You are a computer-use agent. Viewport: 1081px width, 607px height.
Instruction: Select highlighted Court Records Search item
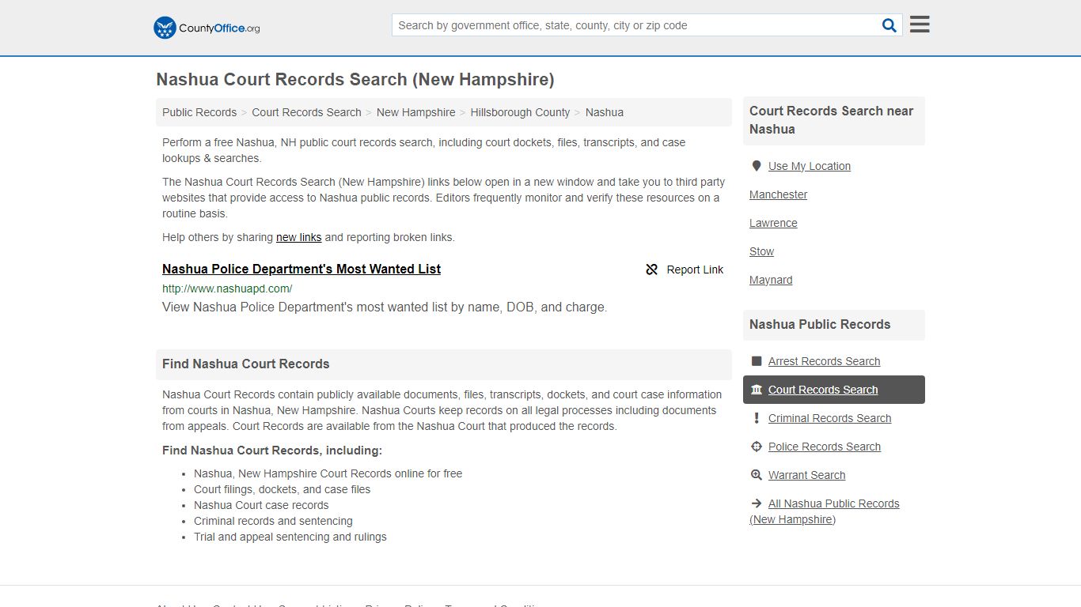pyautogui.click(x=834, y=390)
